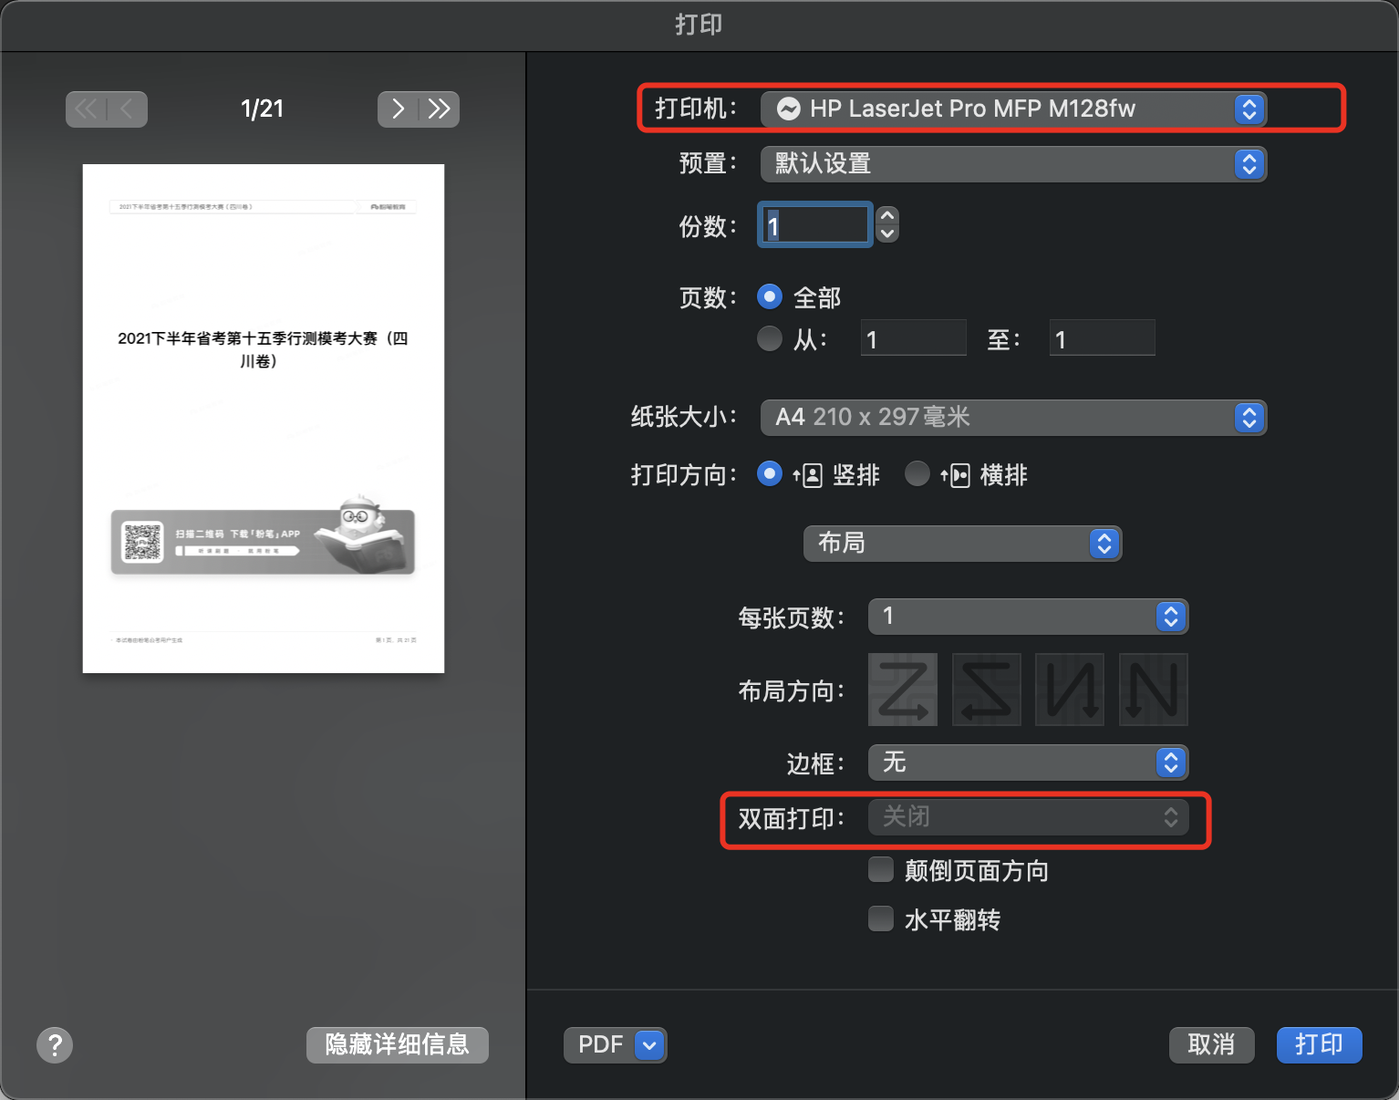Open the 布局 panel selector dropdown
The width and height of the screenshot is (1399, 1100).
962,544
